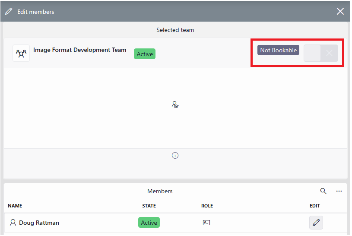
Task: Click the Edit members pencil icon
Action: (x=9, y=12)
